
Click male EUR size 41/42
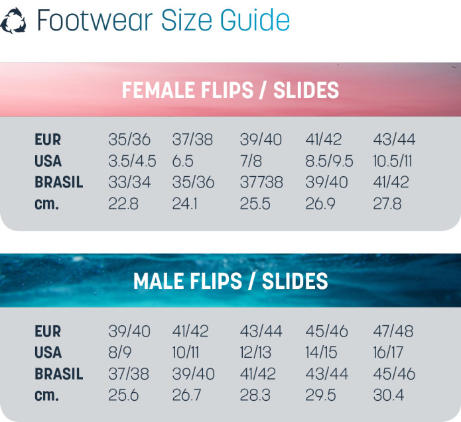click(190, 331)
